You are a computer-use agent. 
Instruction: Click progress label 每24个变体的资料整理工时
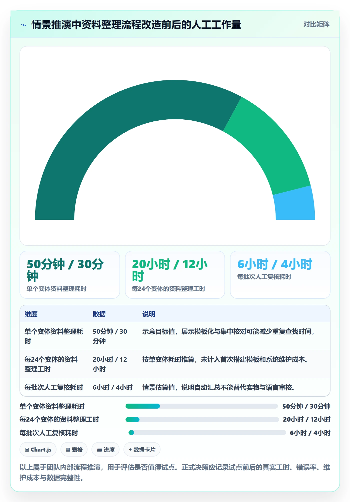(59, 419)
